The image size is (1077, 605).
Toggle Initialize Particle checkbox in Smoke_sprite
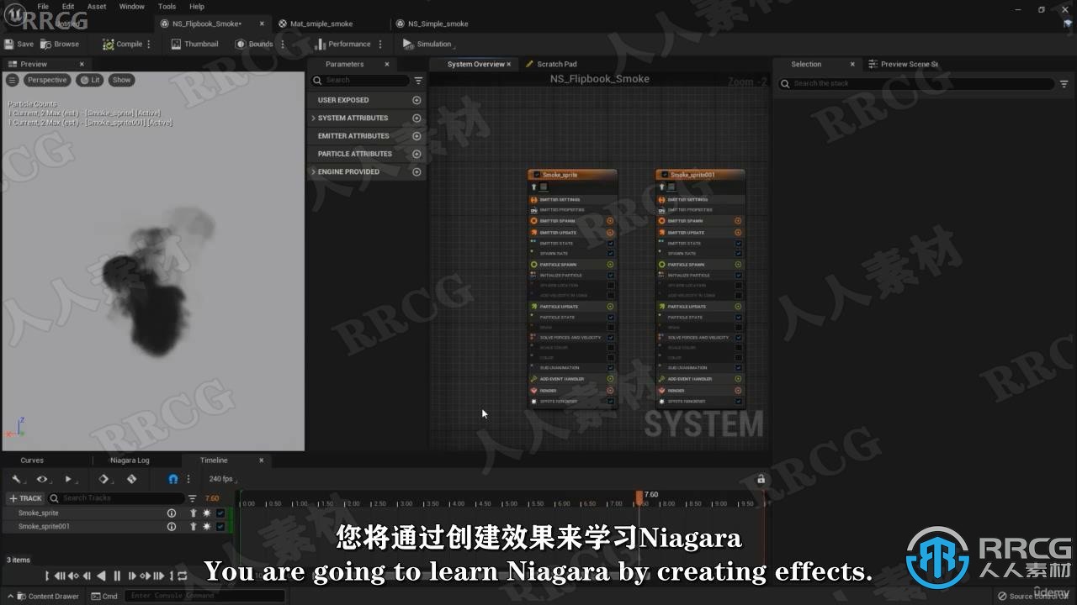coord(610,275)
